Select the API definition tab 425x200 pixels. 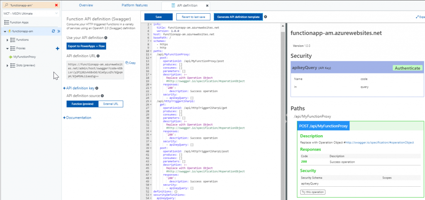click(186, 5)
